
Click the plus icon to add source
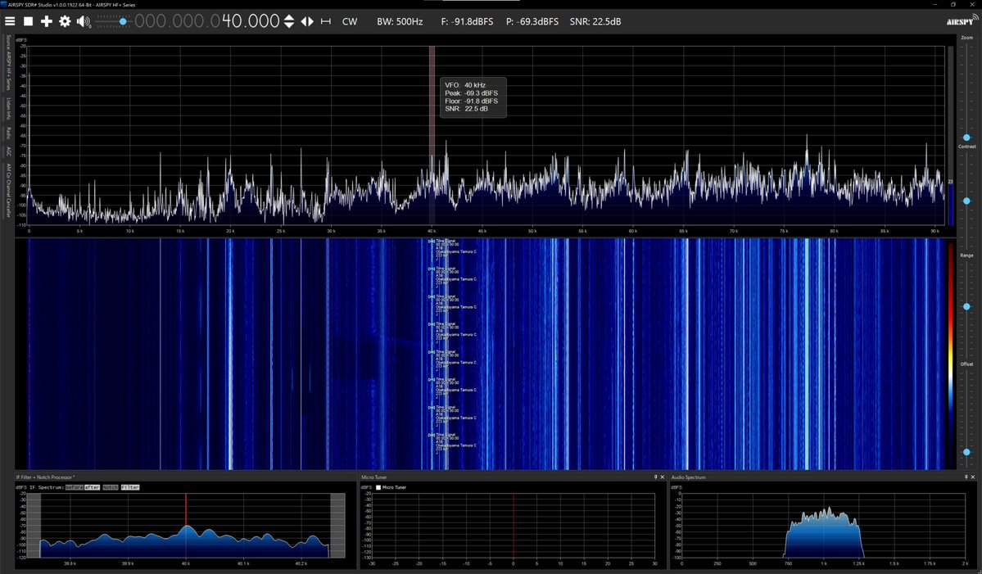pos(46,21)
